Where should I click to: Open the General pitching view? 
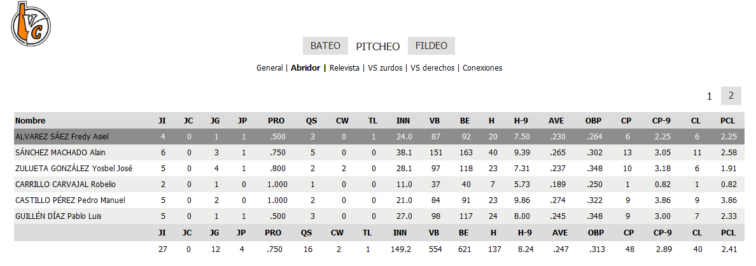pos(270,67)
